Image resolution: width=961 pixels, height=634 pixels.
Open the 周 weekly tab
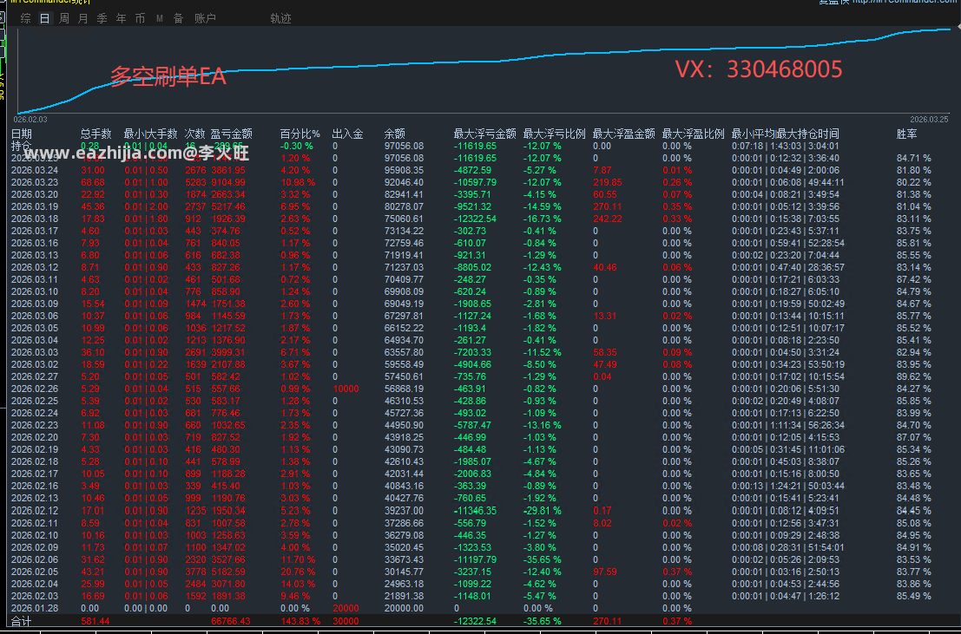tap(64, 18)
